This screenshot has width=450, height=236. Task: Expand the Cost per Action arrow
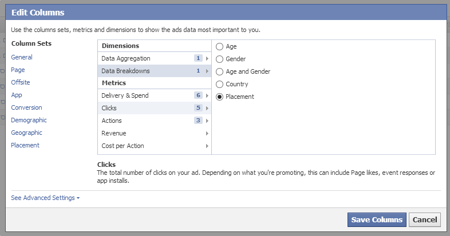tap(207, 146)
